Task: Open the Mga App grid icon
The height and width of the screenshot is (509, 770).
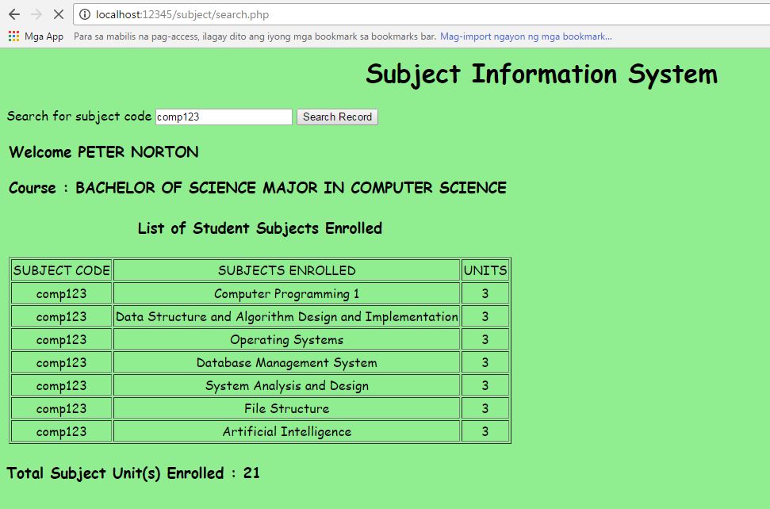Action: pyautogui.click(x=13, y=36)
